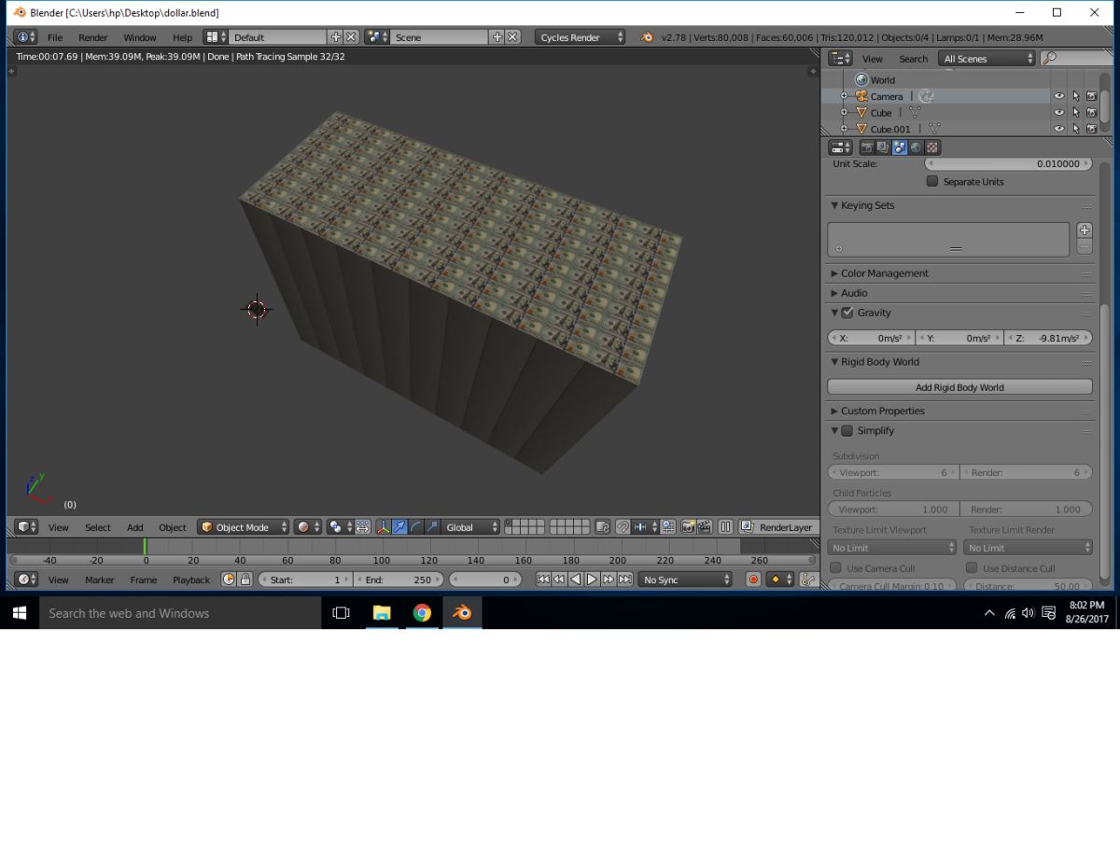Click the Unit Scale value field

[x=1008, y=163]
